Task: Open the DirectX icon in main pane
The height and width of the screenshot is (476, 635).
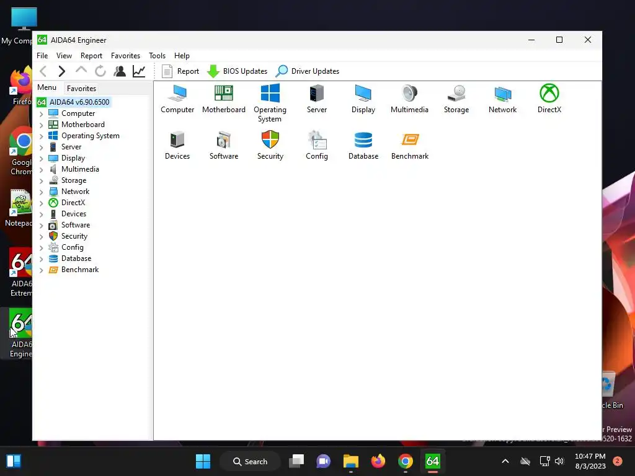Action: 549,99
